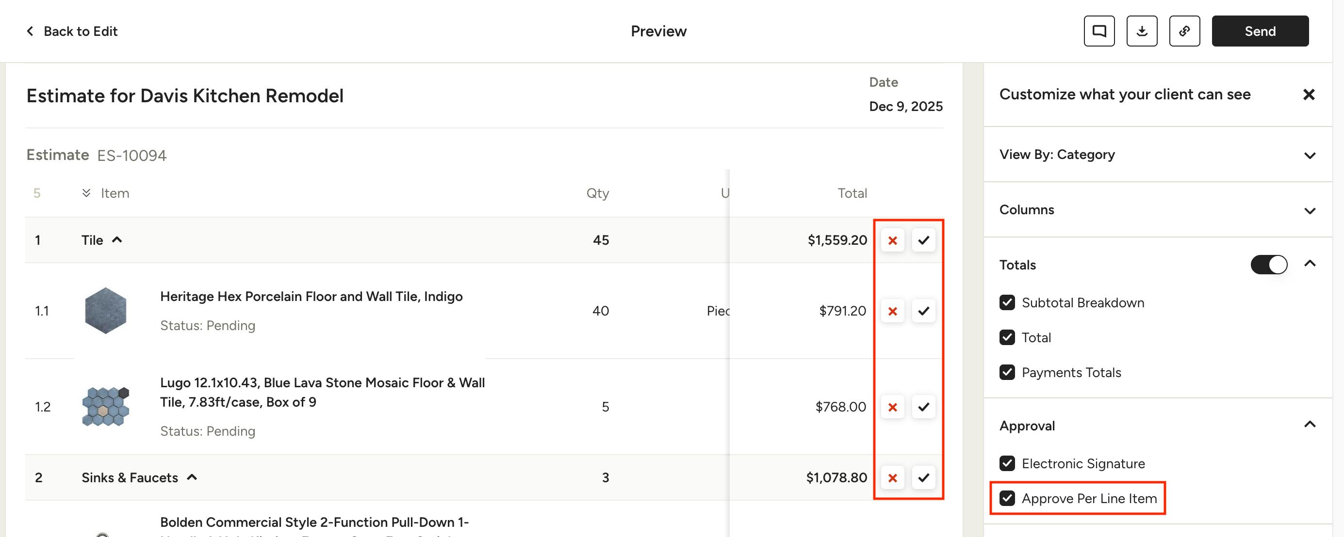Click the download estimate icon
The height and width of the screenshot is (537, 1344).
[1142, 32]
